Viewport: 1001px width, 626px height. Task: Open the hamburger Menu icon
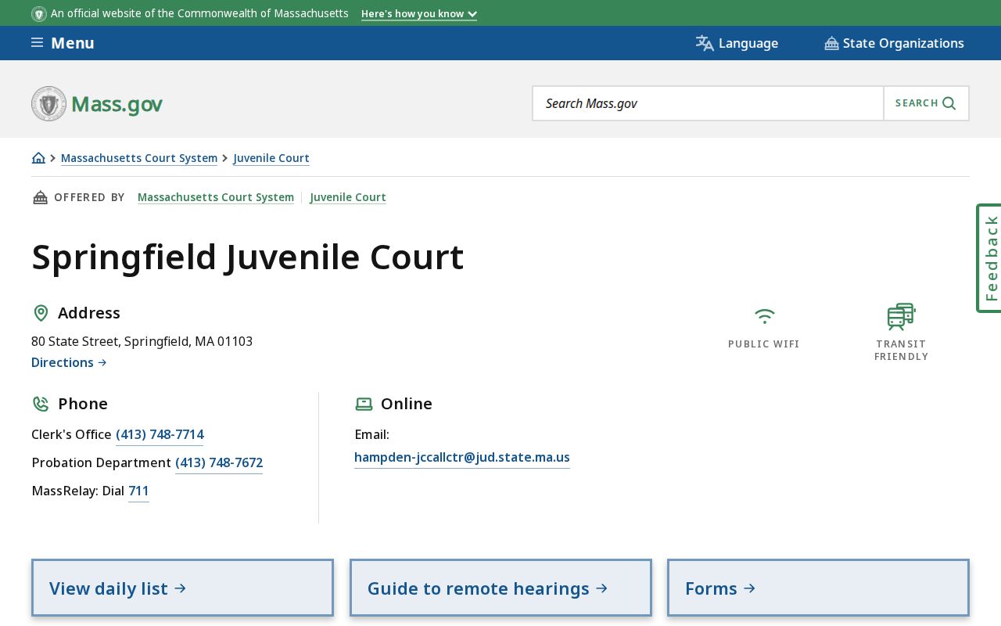(37, 42)
